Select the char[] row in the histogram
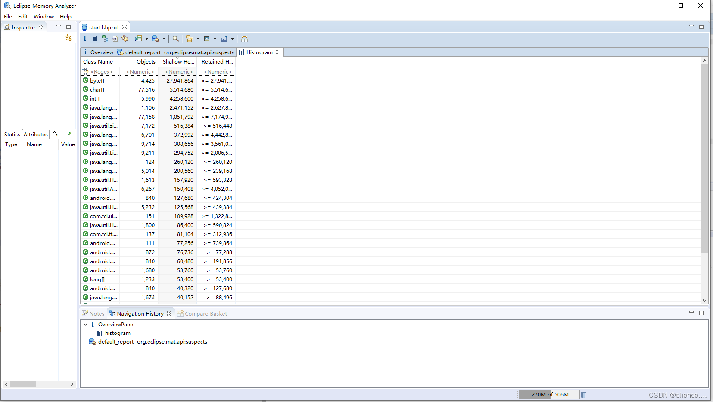This screenshot has height=402, width=713. (x=158, y=89)
